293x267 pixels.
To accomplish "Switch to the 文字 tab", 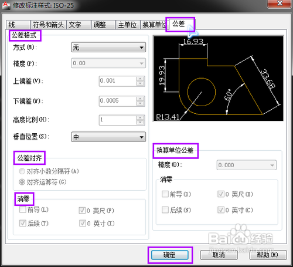I will click(x=79, y=25).
